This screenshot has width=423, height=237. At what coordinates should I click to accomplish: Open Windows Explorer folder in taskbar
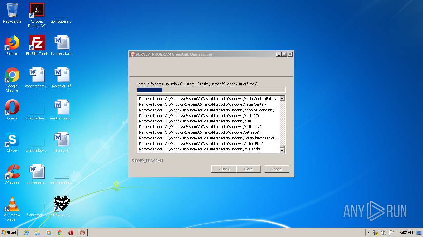pyautogui.click(x=37, y=233)
